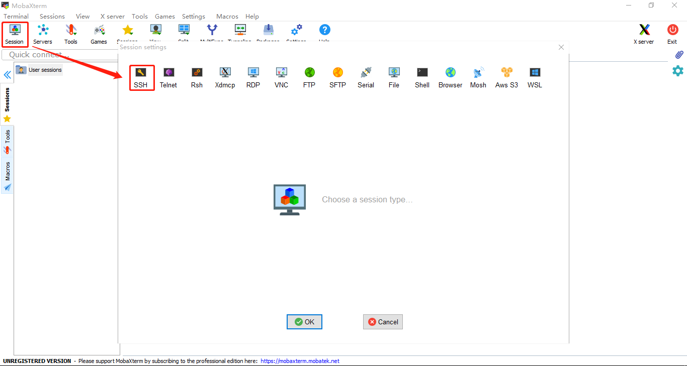Click the Cancel button
This screenshot has height=366, width=687.
click(383, 322)
